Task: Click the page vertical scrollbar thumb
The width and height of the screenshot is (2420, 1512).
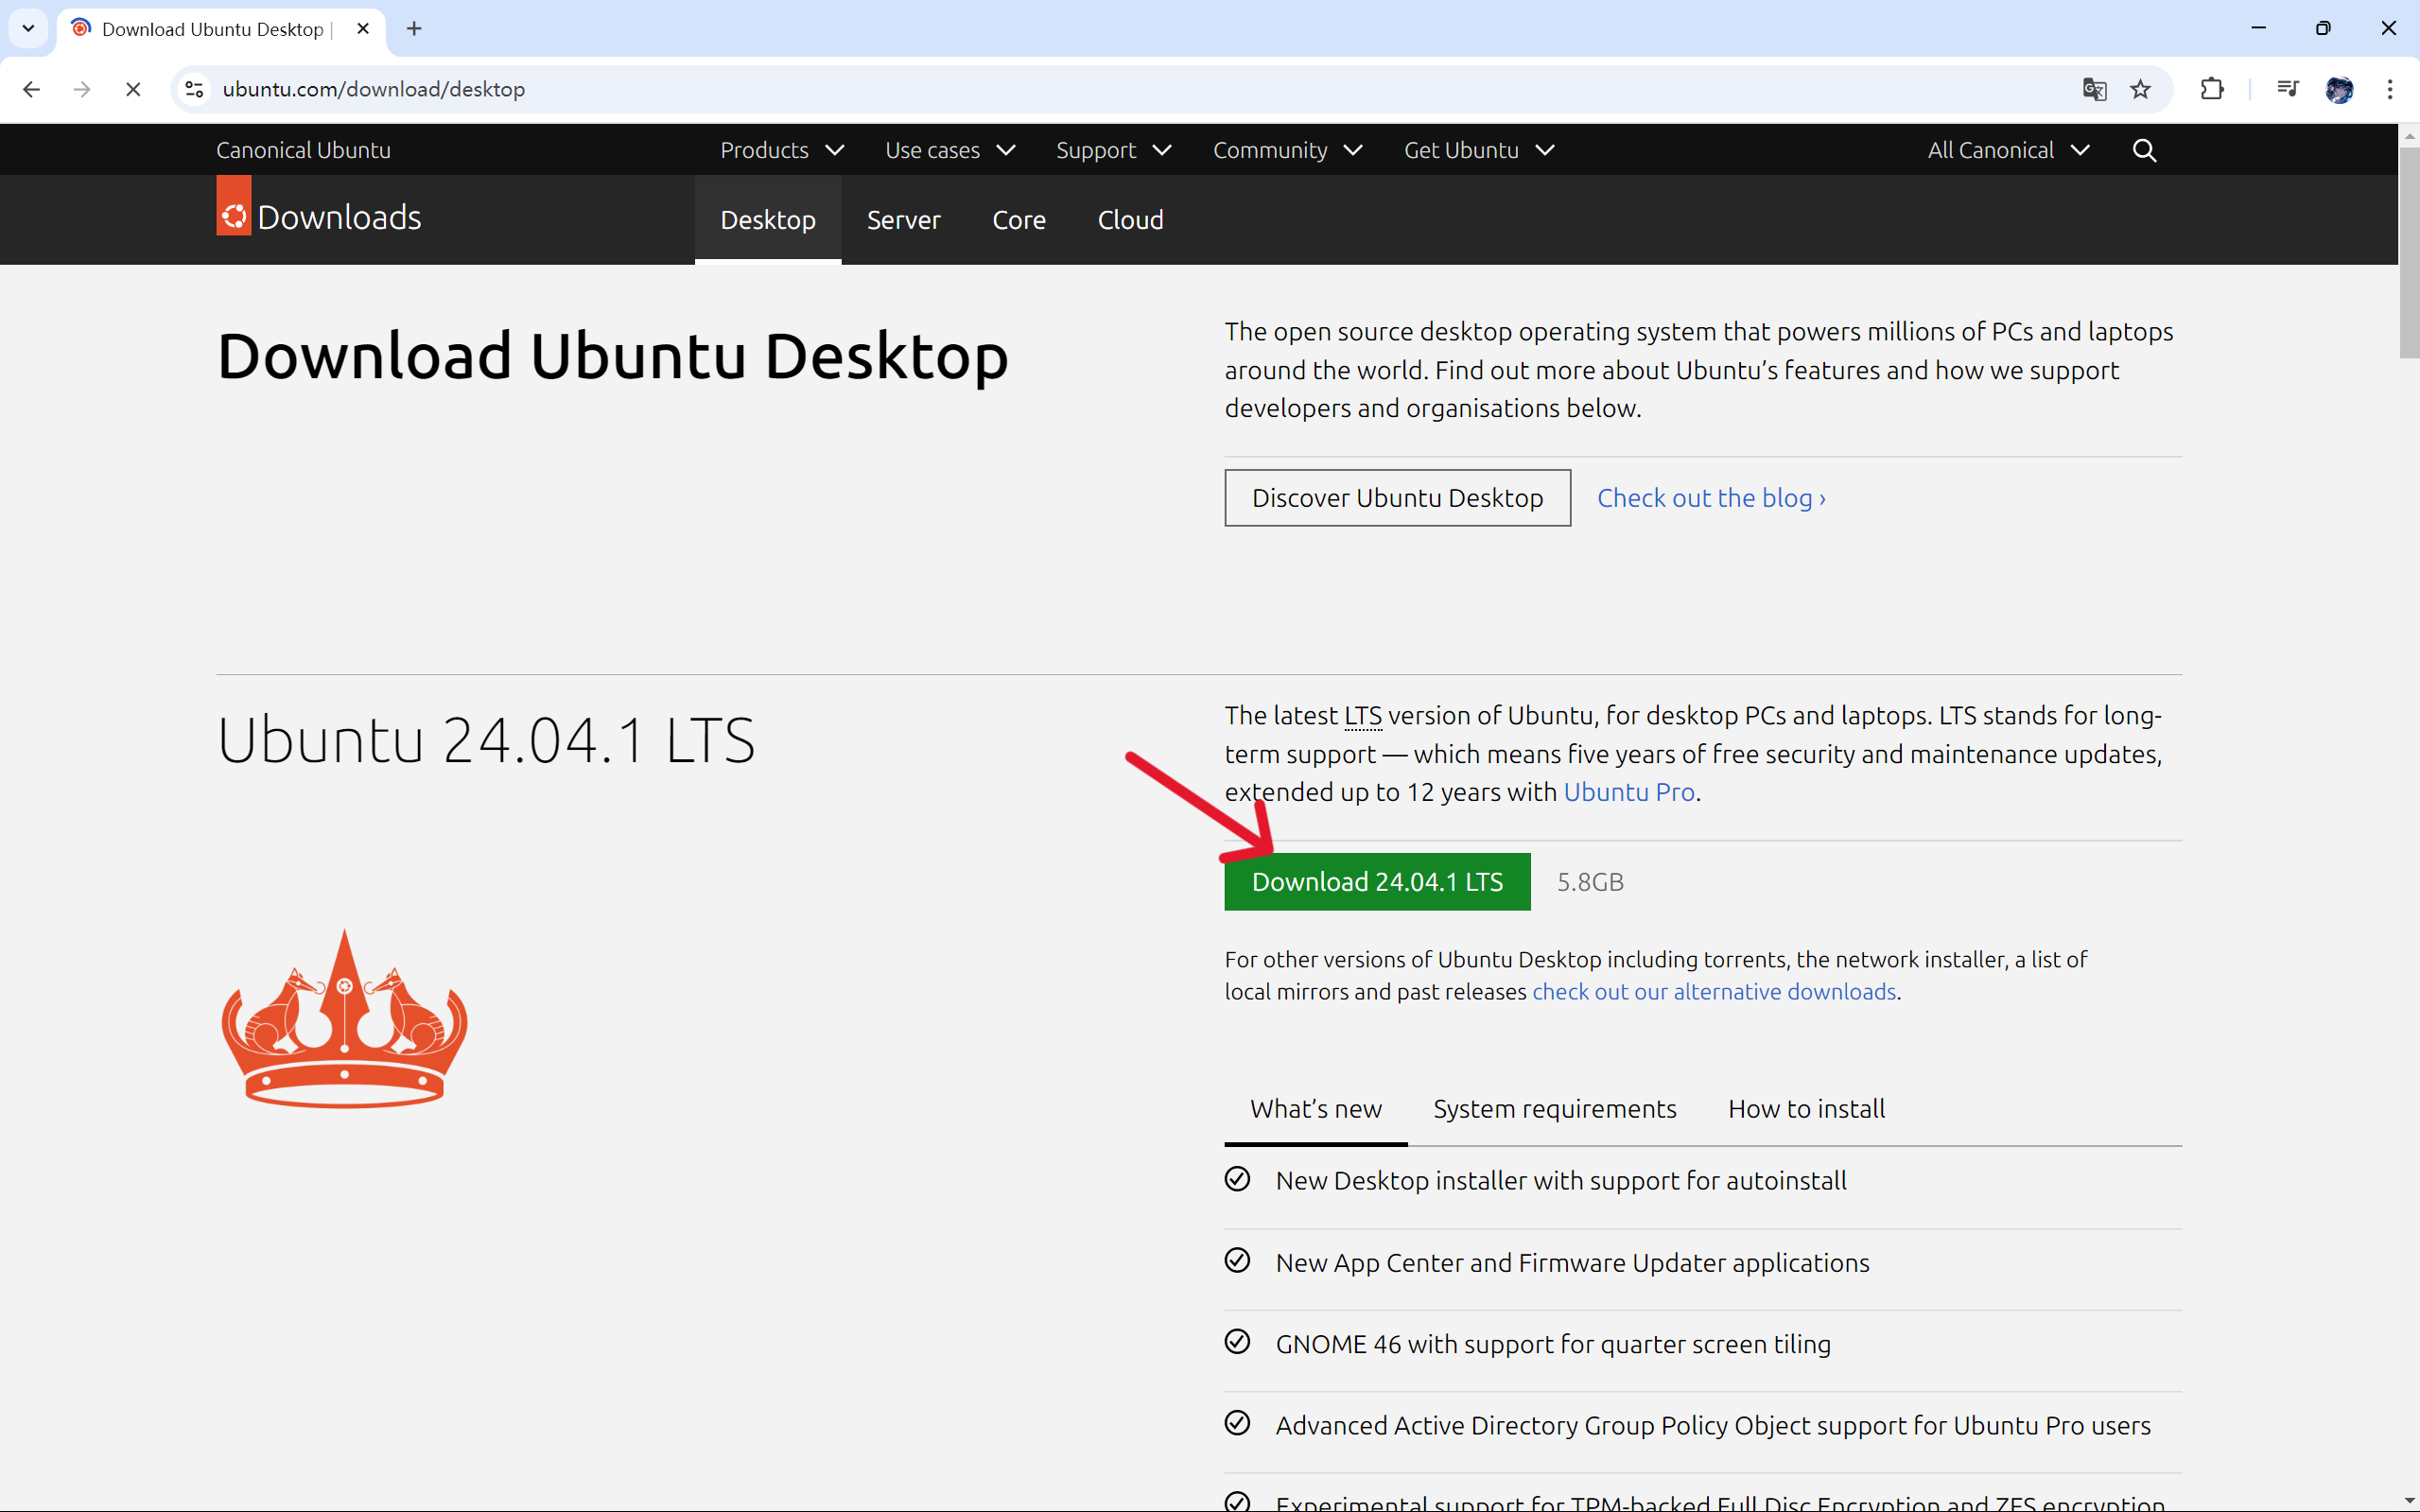Action: 2409,252
